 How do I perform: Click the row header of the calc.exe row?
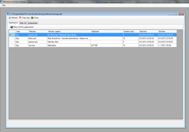pos(12,45)
